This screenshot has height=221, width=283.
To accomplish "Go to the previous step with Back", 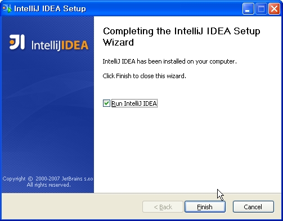I will click(x=163, y=206).
